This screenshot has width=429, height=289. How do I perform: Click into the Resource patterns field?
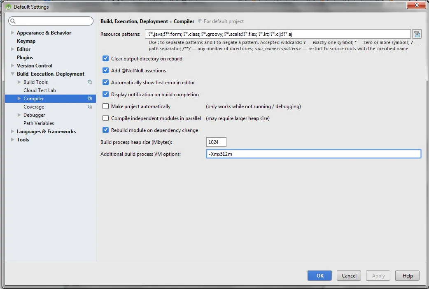click(x=278, y=34)
